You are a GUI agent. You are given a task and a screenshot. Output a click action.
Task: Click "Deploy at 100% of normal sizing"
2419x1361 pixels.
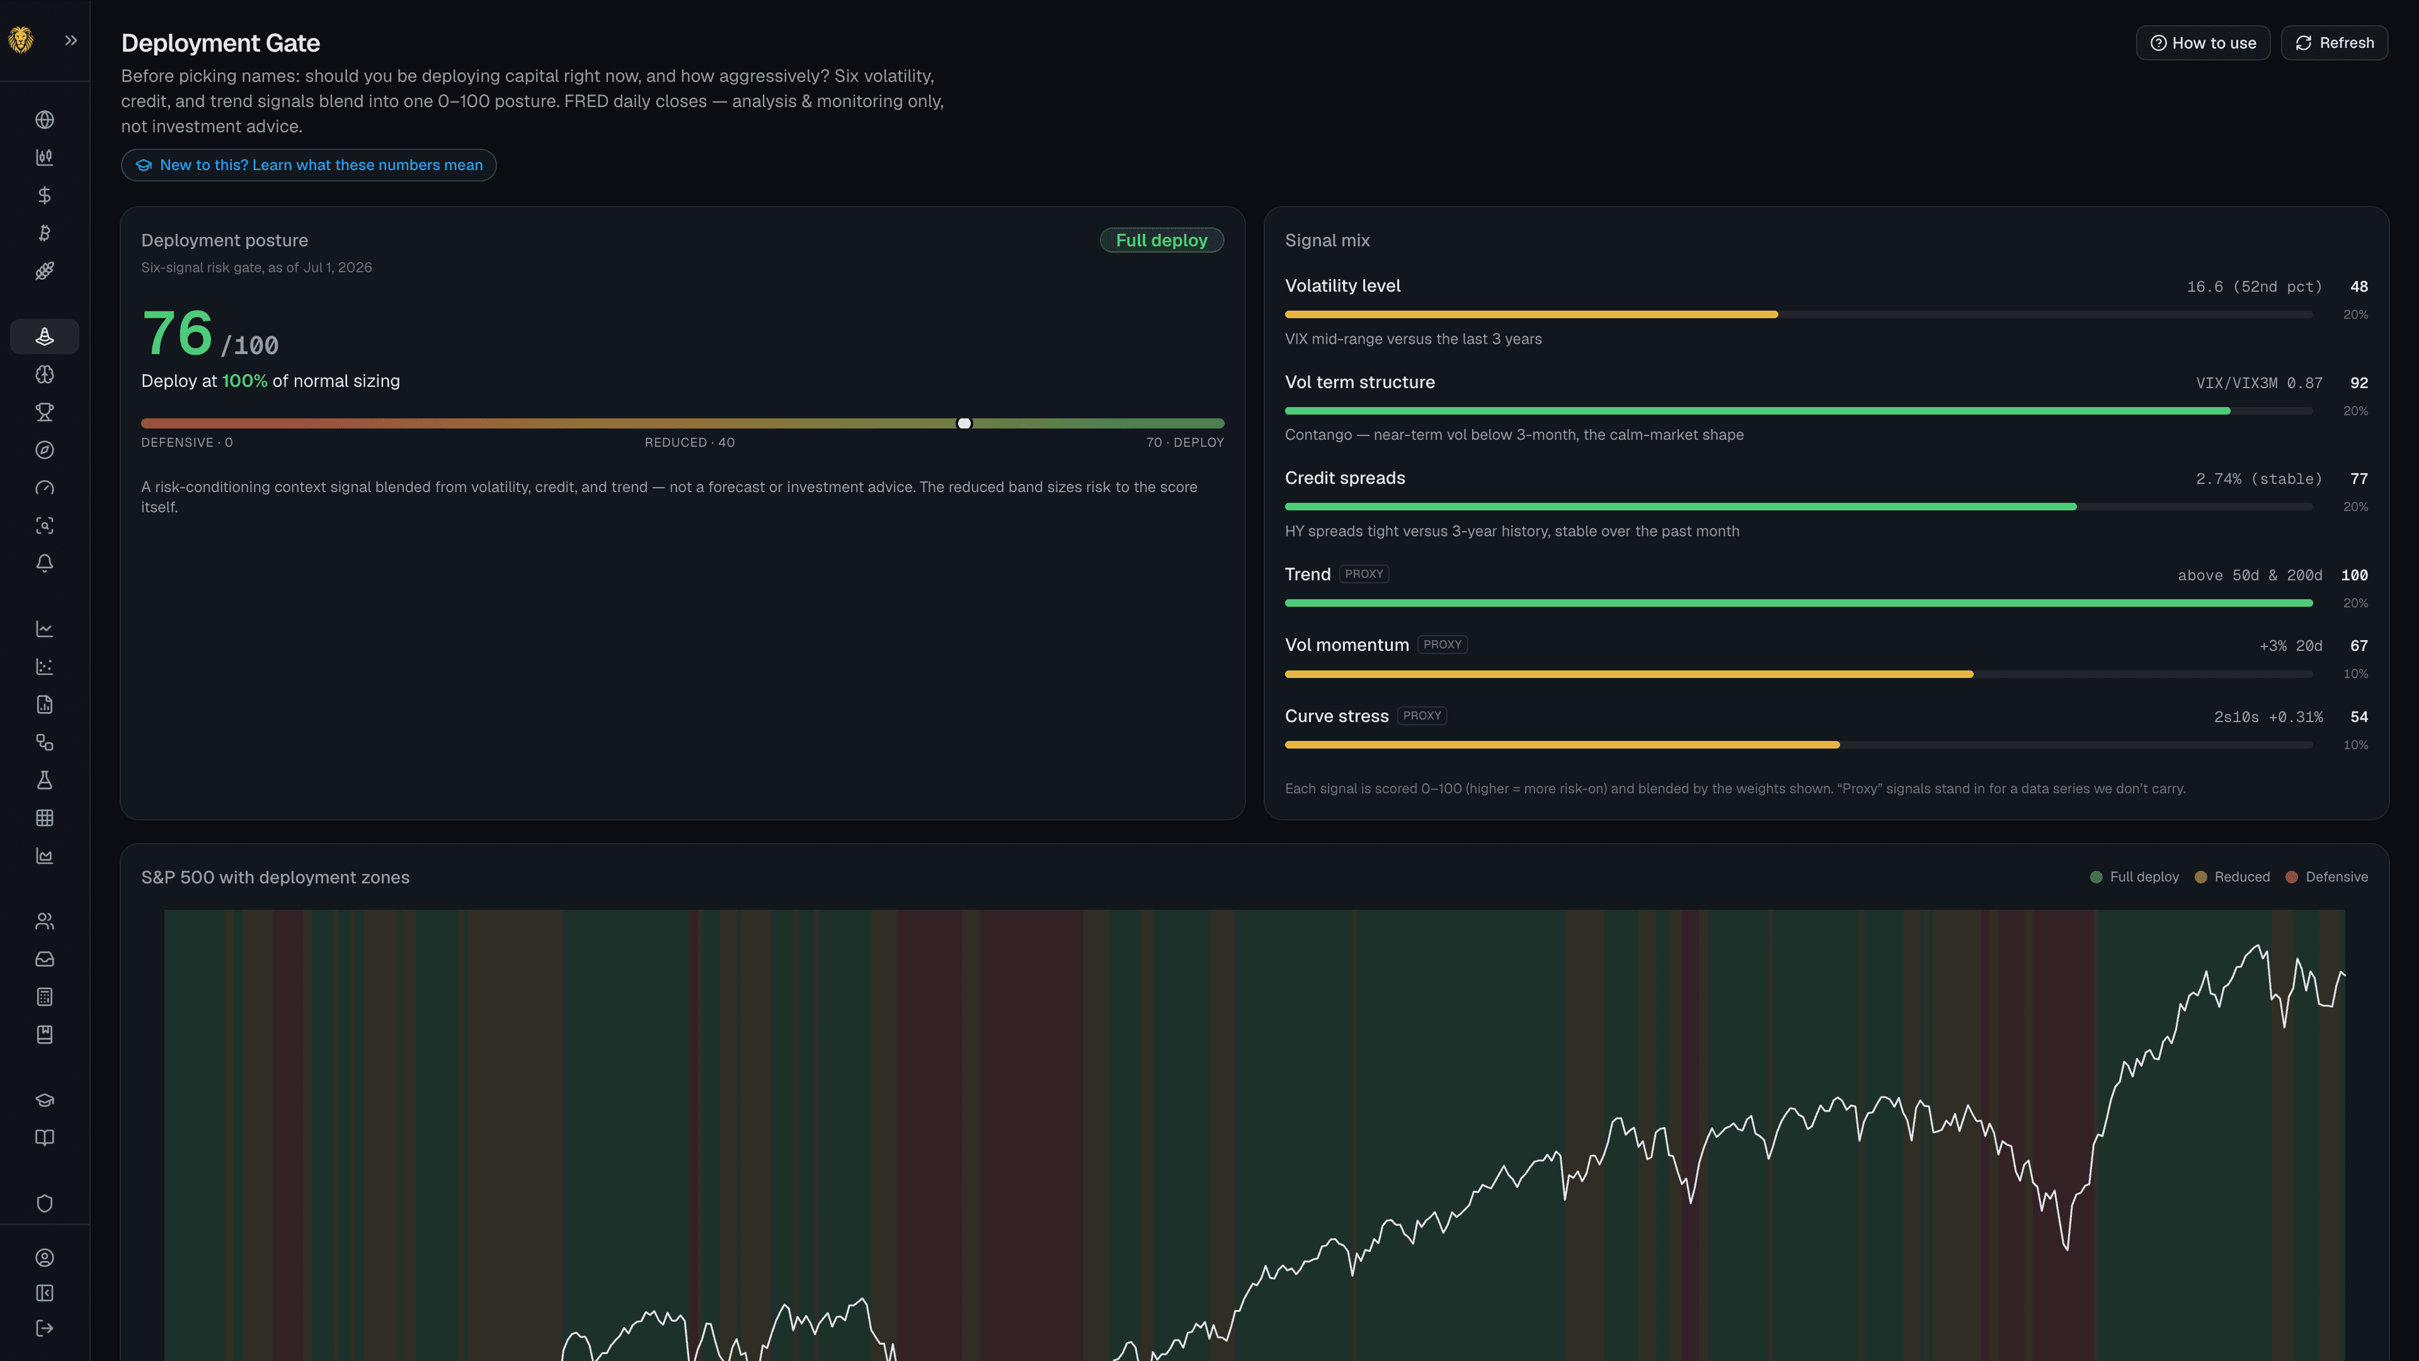tap(270, 381)
